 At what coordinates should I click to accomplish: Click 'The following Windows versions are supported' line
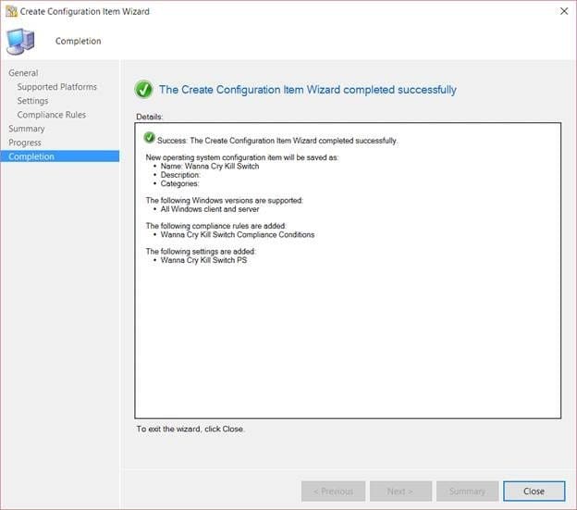225,200
